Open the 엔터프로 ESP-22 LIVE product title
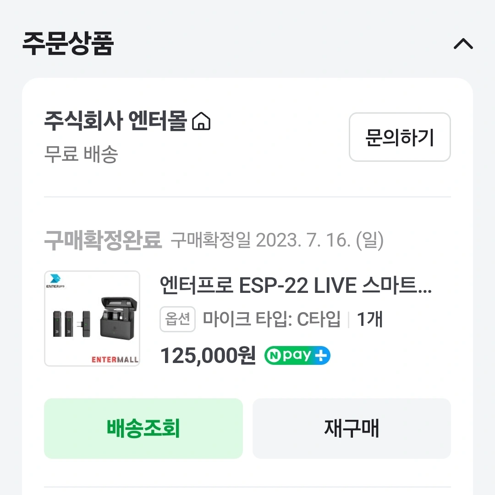 click(x=296, y=286)
